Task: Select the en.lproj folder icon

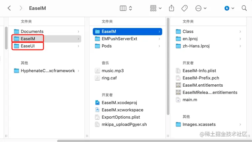Action: coord(178,39)
